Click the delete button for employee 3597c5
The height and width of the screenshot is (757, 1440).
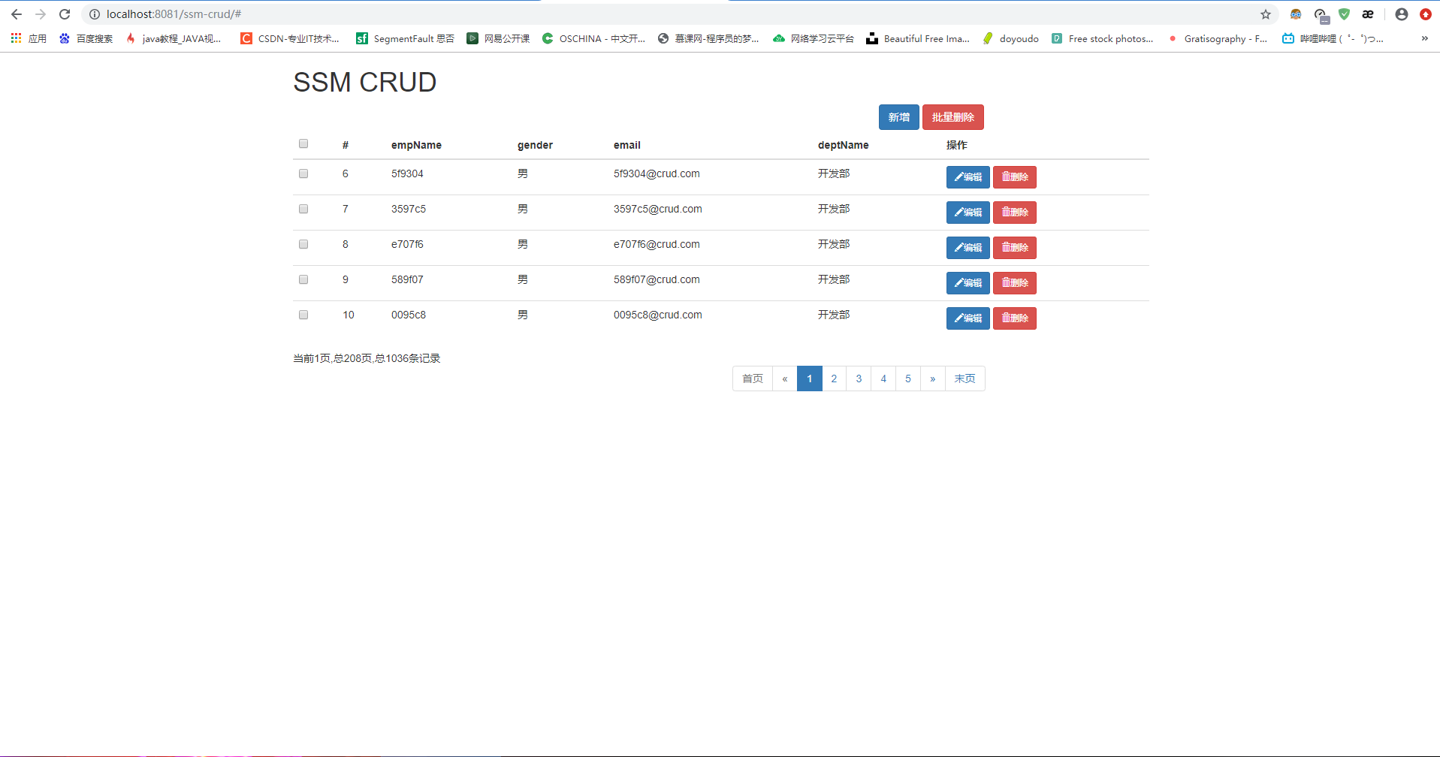pos(1014,213)
